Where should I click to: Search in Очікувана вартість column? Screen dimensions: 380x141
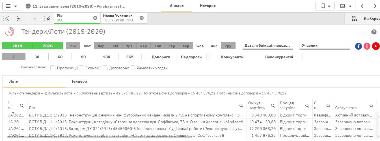(x=273, y=106)
